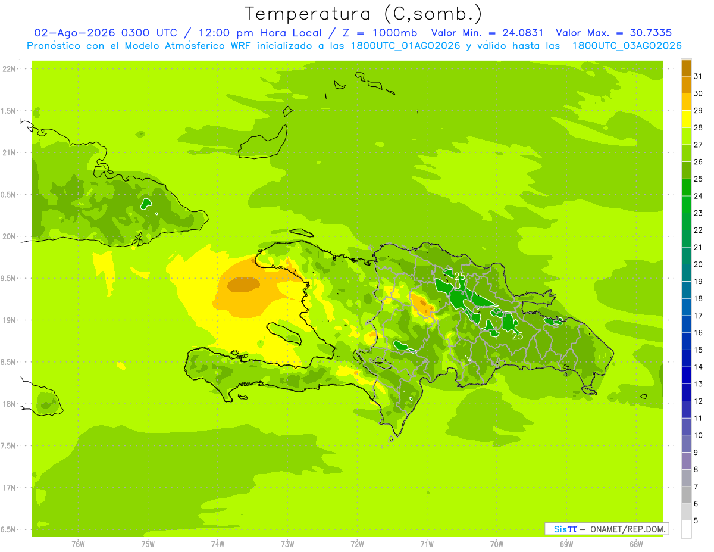Image resolution: width=714 pixels, height=552 pixels.
Task: Select the "Valor Min. = 24.0831" value
Action: click(487, 33)
